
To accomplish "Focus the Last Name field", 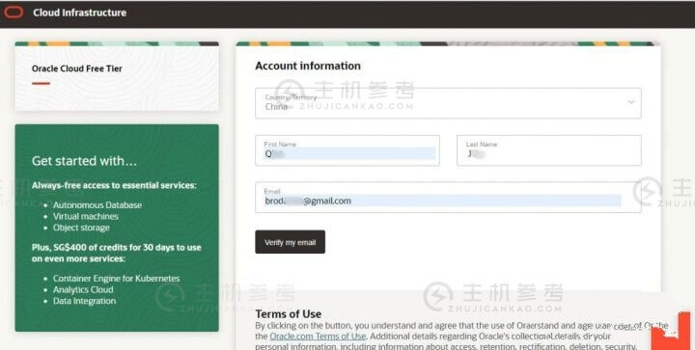I will pyautogui.click(x=548, y=150).
